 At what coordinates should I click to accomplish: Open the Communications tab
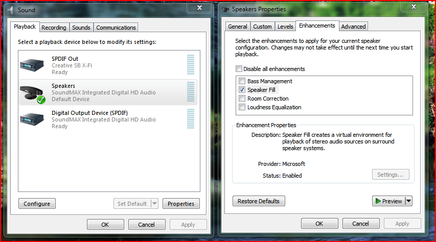116,28
